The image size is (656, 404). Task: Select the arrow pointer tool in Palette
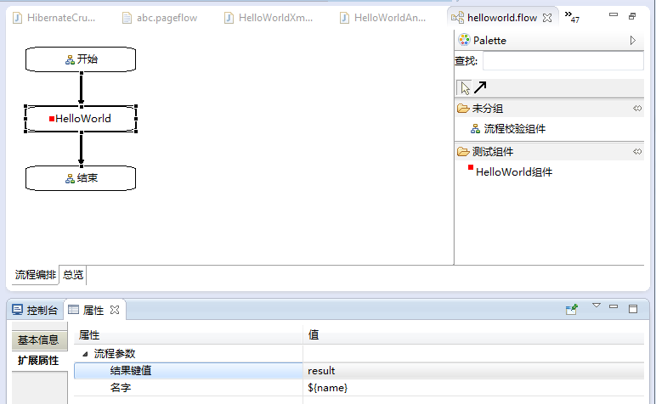pos(465,87)
